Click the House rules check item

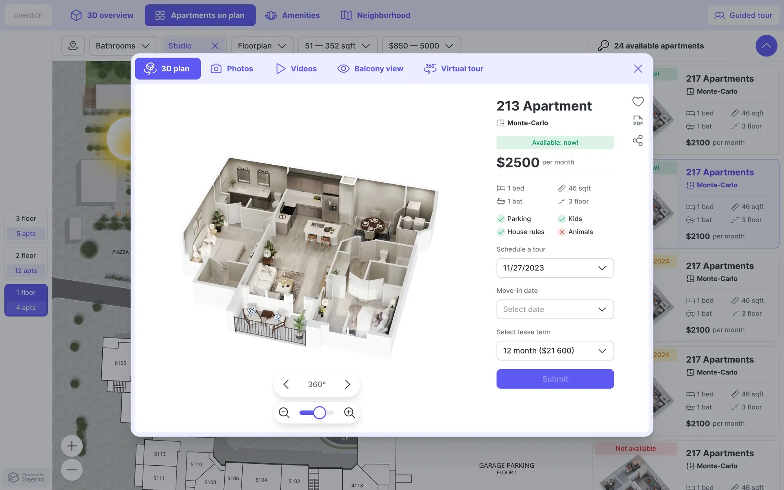pos(521,232)
